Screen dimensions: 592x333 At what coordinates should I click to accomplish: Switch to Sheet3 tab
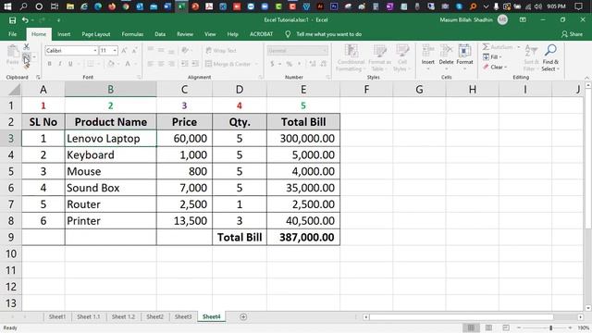183,316
